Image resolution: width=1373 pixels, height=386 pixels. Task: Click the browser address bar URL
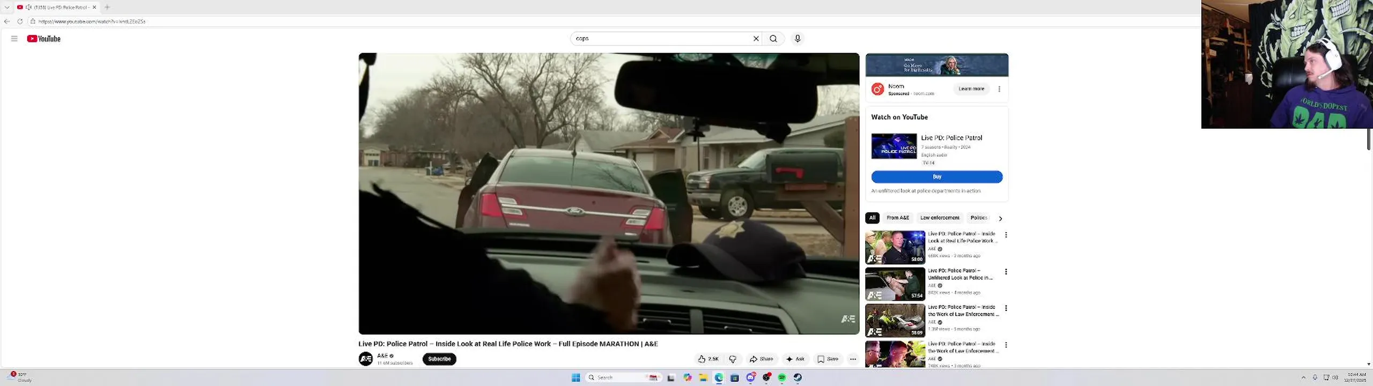tap(92, 21)
